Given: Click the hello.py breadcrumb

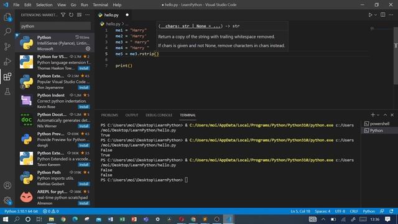Looking at the screenshot, I should pyautogui.click(x=113, y=24).
